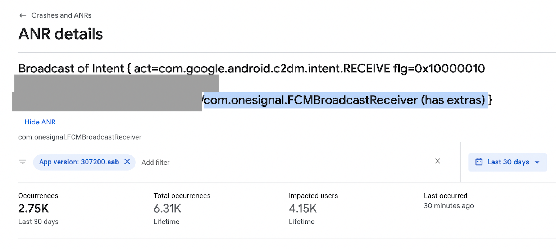This screenshot has height=249, width=556.
Task: Click the Hide ANR link
Action: coord(40,122)
